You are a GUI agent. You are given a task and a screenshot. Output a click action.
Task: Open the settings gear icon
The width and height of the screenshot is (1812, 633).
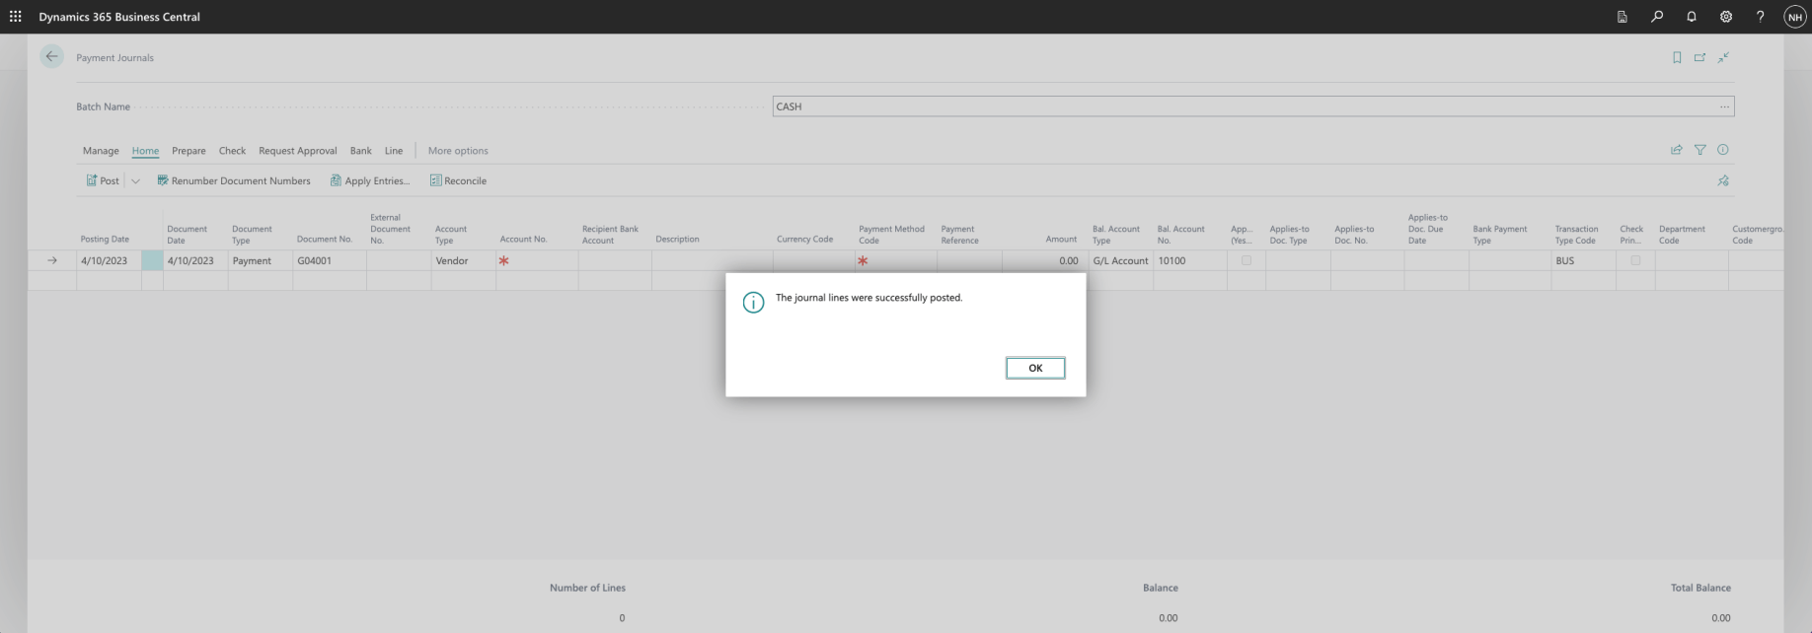coord(1726,17)
